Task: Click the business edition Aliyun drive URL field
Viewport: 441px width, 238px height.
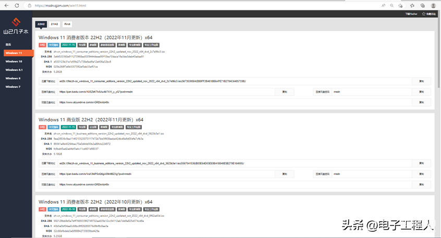Action: pos(235,184)
